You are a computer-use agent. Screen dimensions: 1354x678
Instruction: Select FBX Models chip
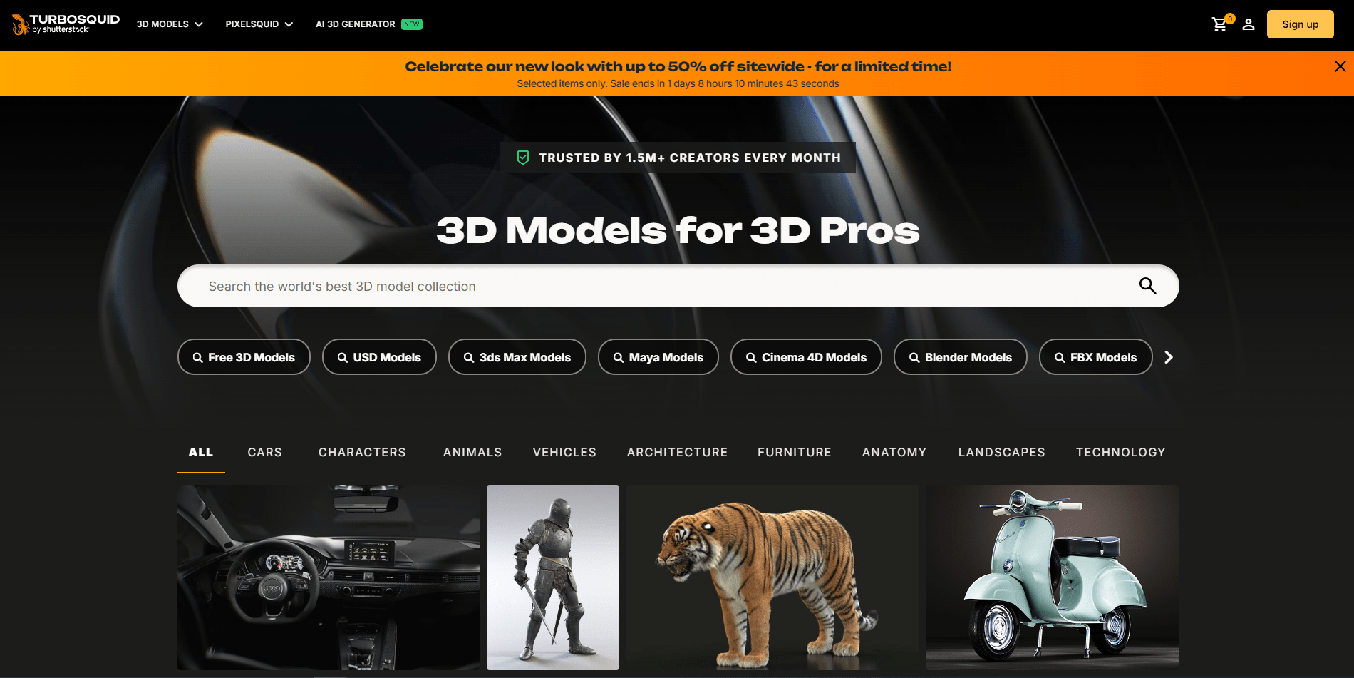click(1096, 357)
